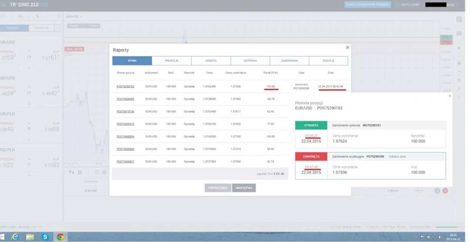Switch to the Prowizje tab
This screenshot has width=470, height=242.
pos(171,61)
